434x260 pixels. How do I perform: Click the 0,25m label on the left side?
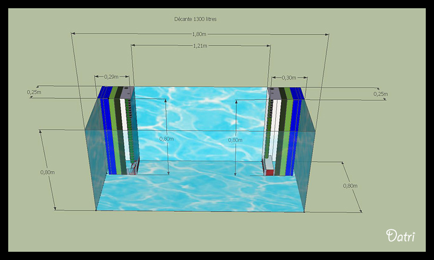[34, 92]
